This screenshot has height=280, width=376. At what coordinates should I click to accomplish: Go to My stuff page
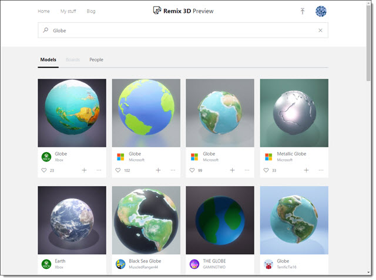pos(68,11)
